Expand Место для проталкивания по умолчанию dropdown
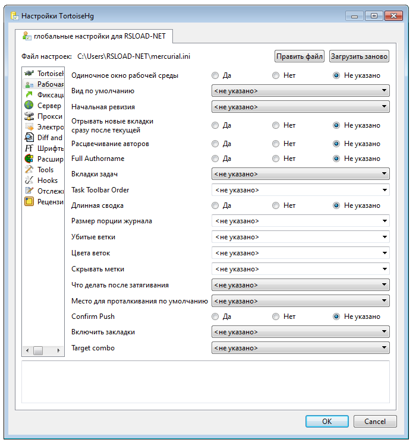Viewport: 419px width, 443px height. [301, 301]
